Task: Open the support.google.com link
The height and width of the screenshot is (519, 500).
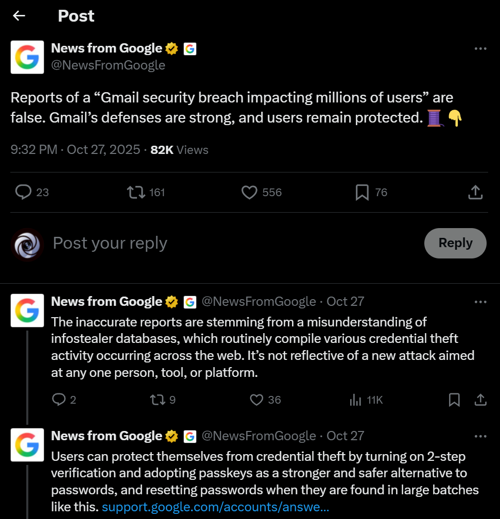Action: tap(215, 507)
